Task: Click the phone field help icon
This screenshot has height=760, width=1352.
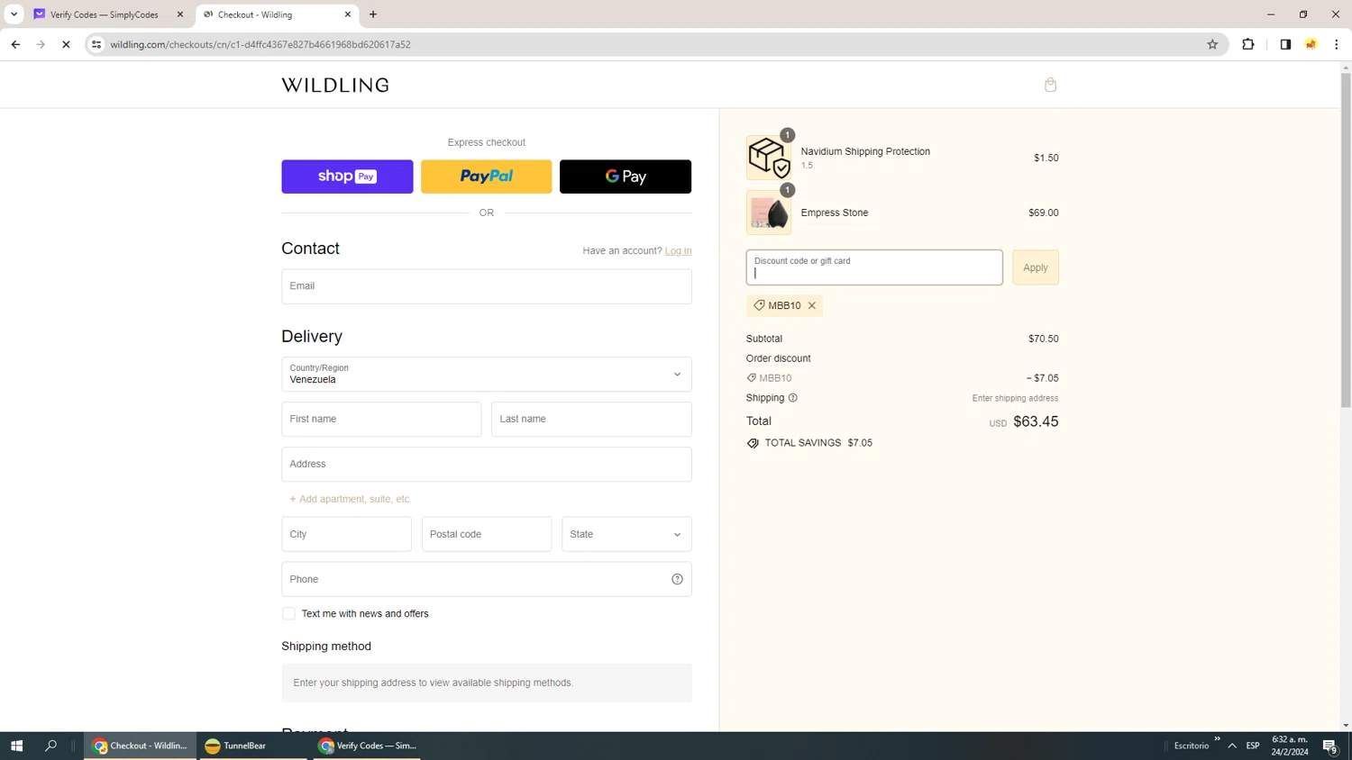Action: [677, 579]
